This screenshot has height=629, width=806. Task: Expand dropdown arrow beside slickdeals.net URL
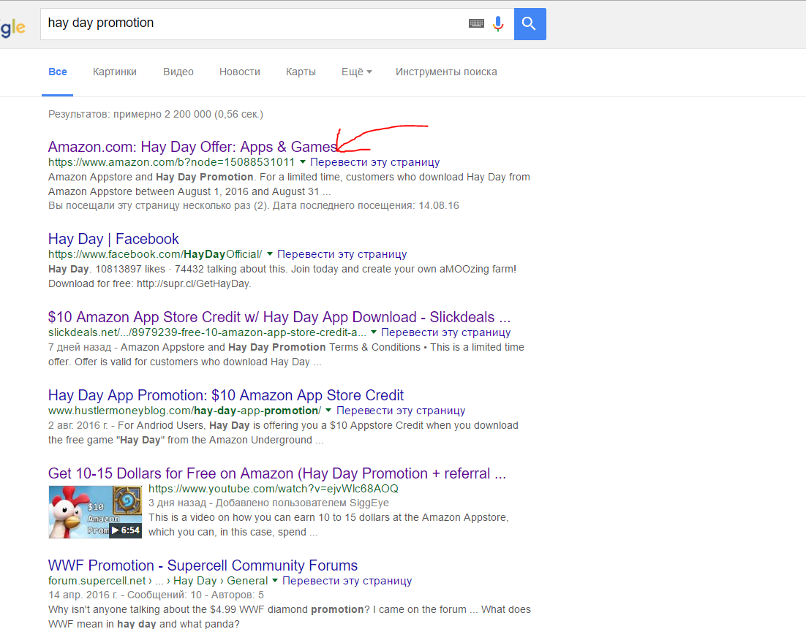(x=374, y=332)
